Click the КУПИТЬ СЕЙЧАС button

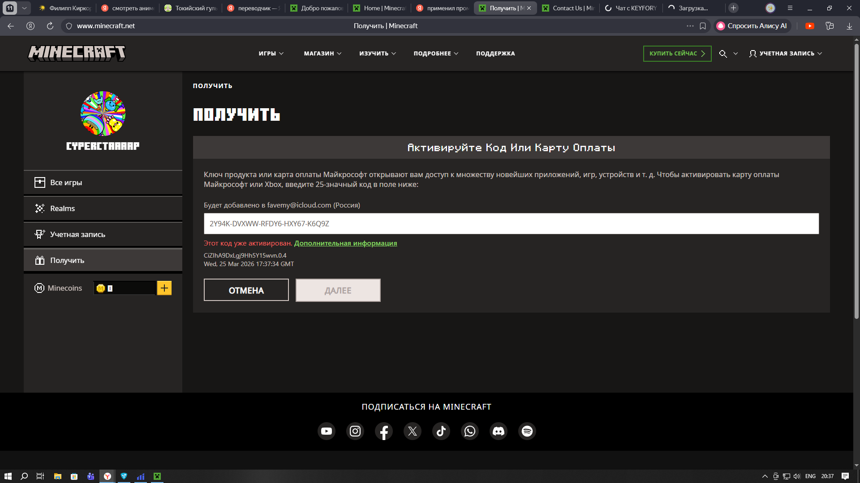click(677, 54)
